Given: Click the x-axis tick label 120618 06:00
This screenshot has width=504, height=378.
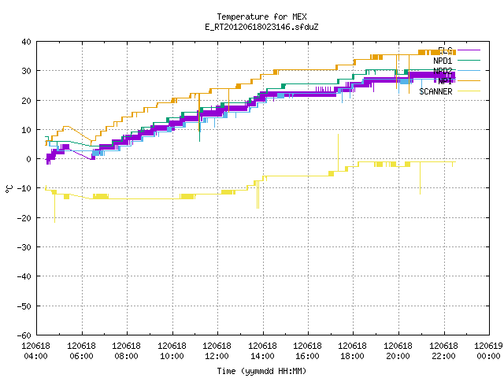Looking at the screenshot, I should click(x=81, y=351).
